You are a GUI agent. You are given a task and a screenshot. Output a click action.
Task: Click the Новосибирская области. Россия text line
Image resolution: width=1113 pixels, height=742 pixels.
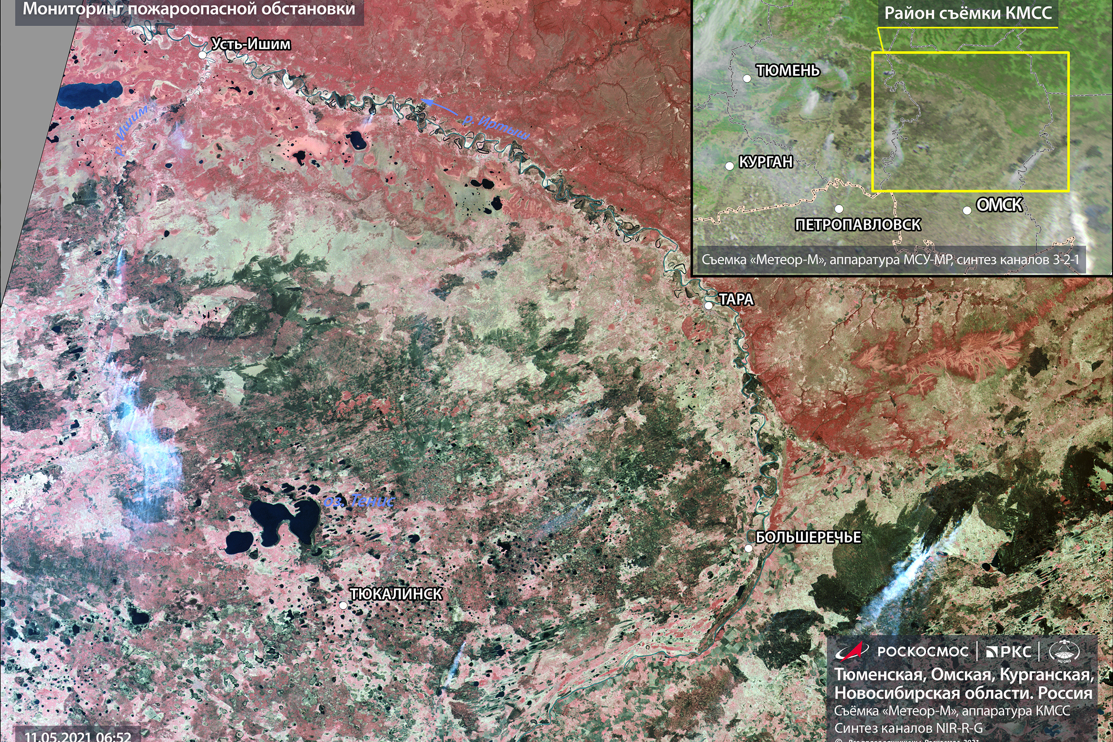[x=964, y=693]
